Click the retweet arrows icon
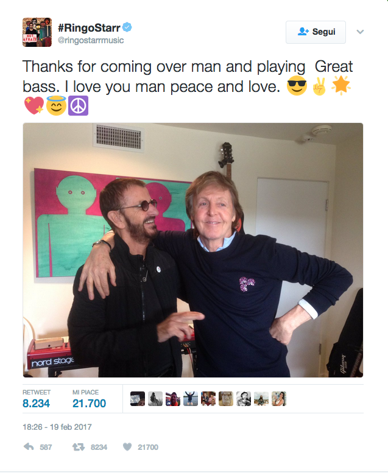388x473 pixels. (x=79, y=447)
